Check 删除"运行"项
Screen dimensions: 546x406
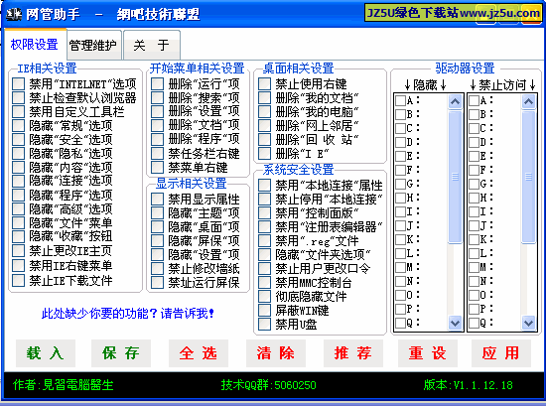click(158, 84)
